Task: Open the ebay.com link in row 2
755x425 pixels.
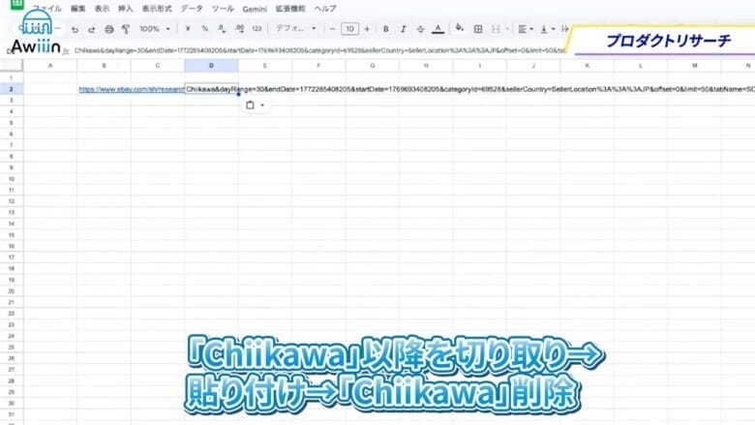Action: tap(132, 89)
